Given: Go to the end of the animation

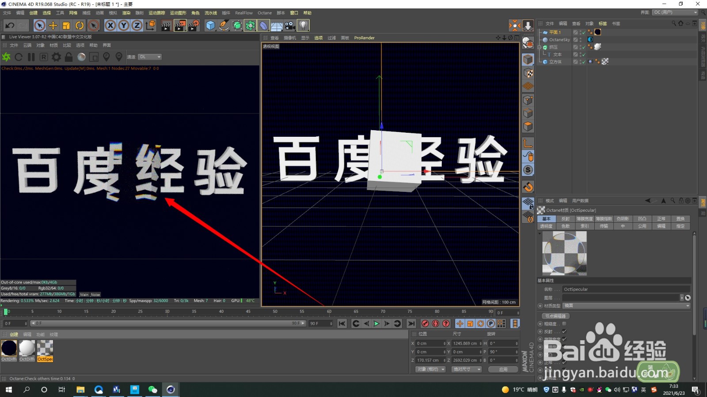Looking at the screenshot, I should 411,324.
